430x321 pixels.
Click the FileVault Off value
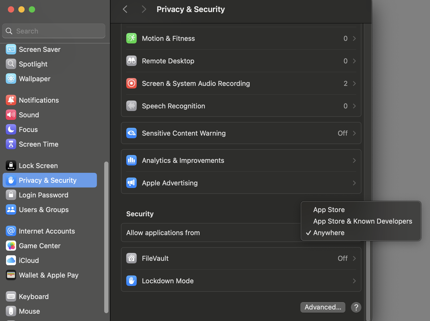tap(343, 258)
